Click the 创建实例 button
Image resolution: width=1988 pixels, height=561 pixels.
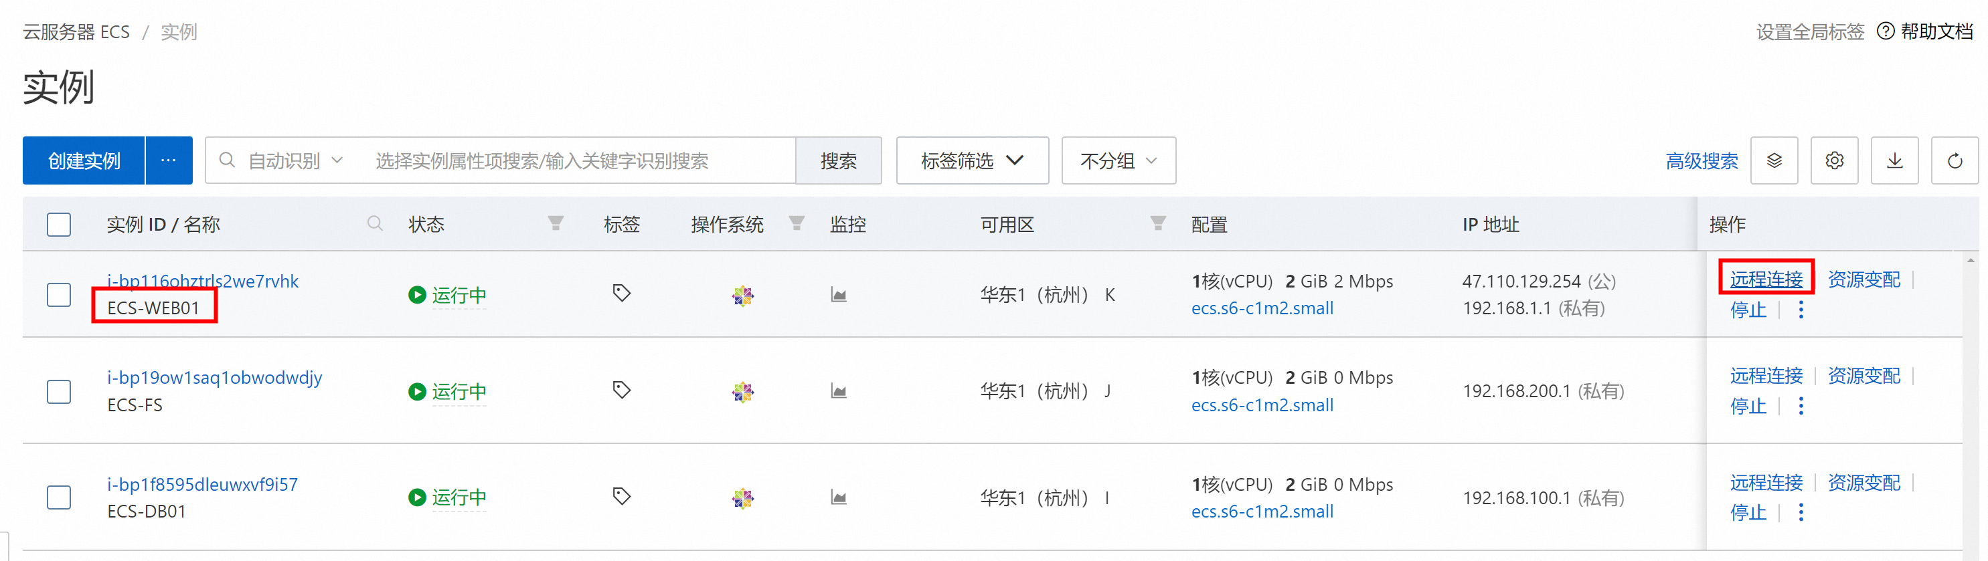click(x=84, y=160)
